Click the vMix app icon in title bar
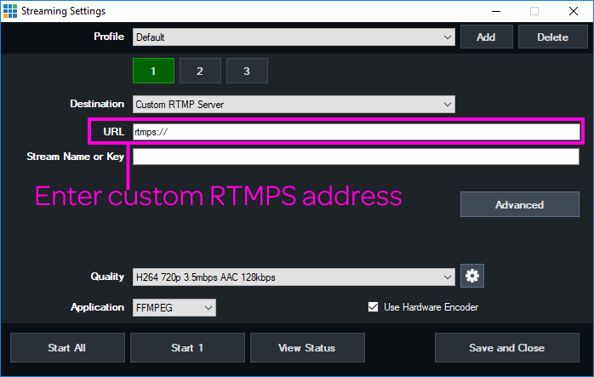 (10, 11)
